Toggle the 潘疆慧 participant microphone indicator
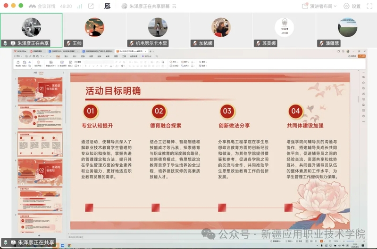This screenshot has height=249, width=377. coord(321,43)
